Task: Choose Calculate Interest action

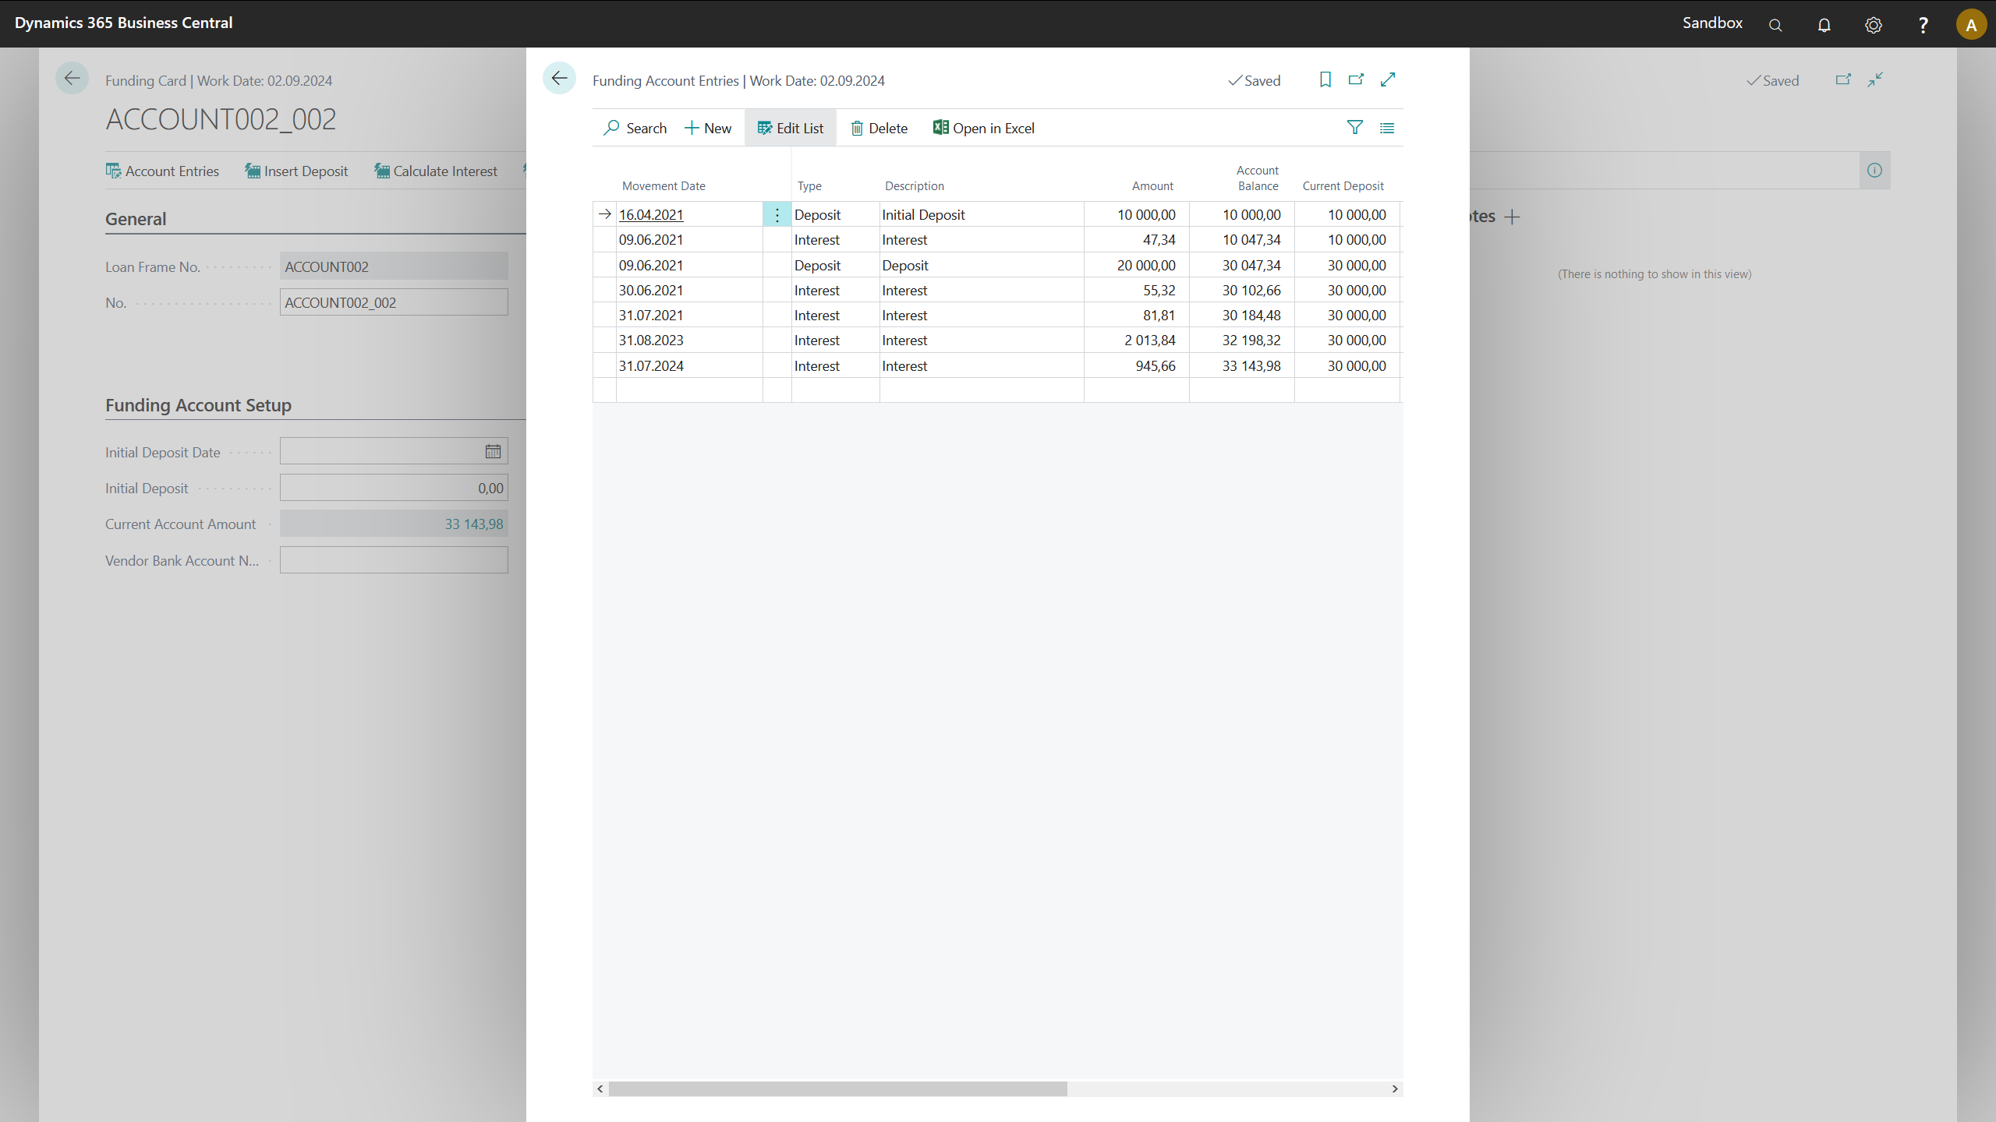Action: tap(435, 171)
